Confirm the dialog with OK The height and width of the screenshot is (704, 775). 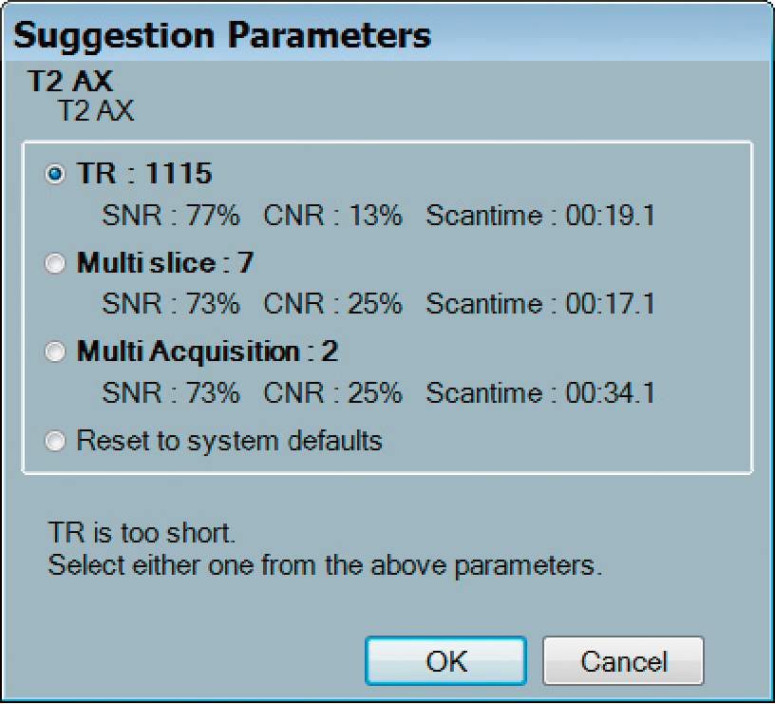tap(445, 660)
